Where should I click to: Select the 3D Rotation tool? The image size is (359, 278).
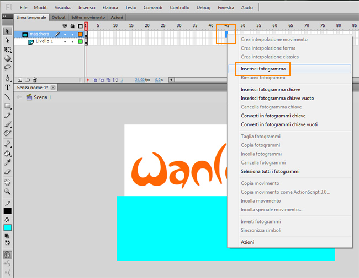click(x=7, y=58)
